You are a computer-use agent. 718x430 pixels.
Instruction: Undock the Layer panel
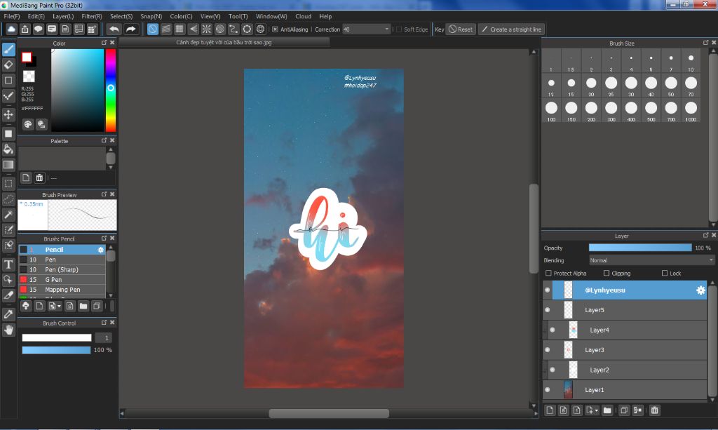pos(705,236)
